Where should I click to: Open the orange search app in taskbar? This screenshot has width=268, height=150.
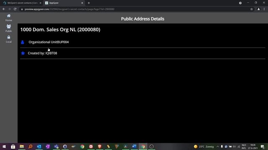click(31, 146)
